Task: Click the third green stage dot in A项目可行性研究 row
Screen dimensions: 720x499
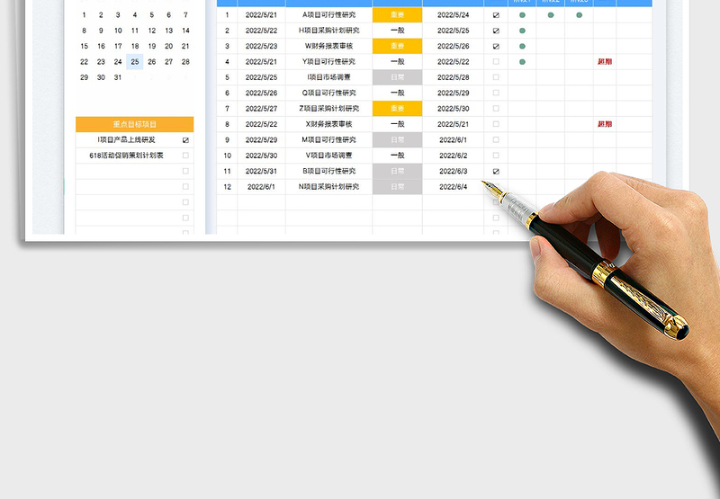Action: (579, 15)
